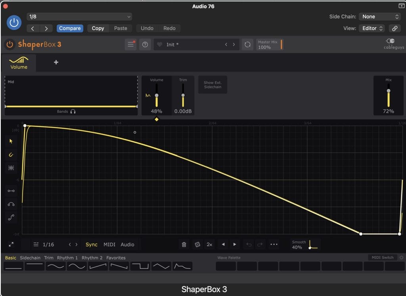Enable Sync trigger mode
The width and height of the screenshot is (406, 296).
click(92, 245)
